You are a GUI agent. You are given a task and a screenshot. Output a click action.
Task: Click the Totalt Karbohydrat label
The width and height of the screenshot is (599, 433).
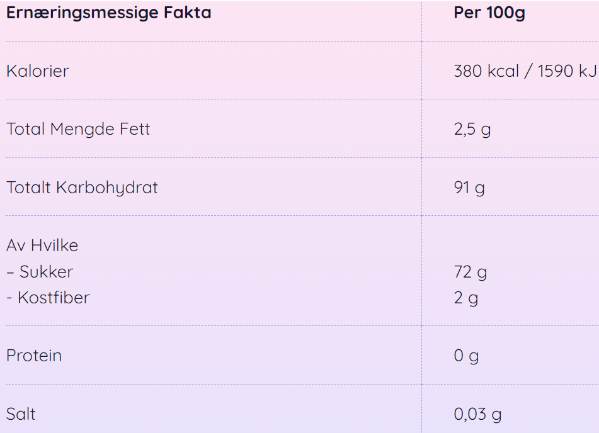pos(82,188)
